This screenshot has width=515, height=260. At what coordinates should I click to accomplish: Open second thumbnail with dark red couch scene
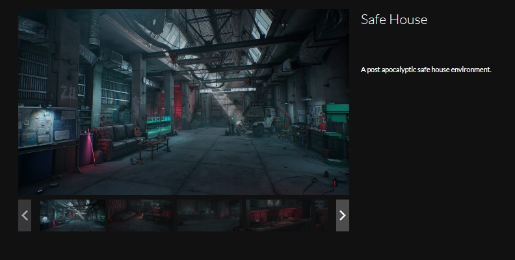[x=140, y=215]
